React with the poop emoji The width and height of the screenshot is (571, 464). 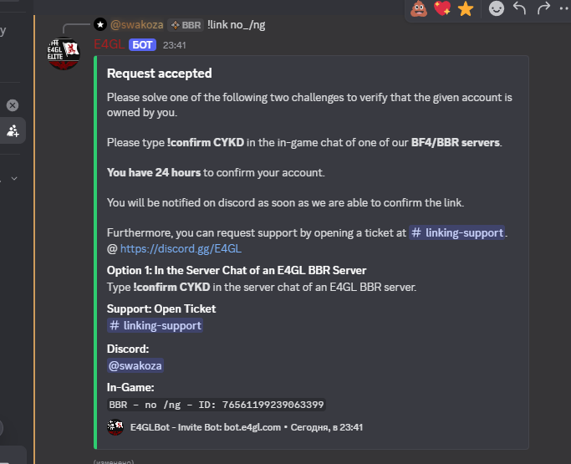click(420, 9)
